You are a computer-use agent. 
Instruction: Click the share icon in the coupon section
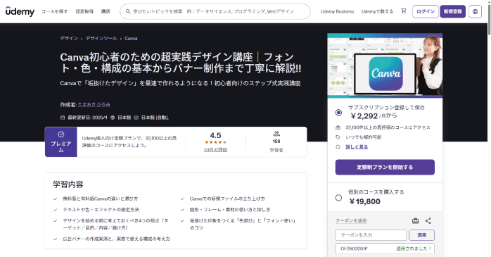(428, 221)
